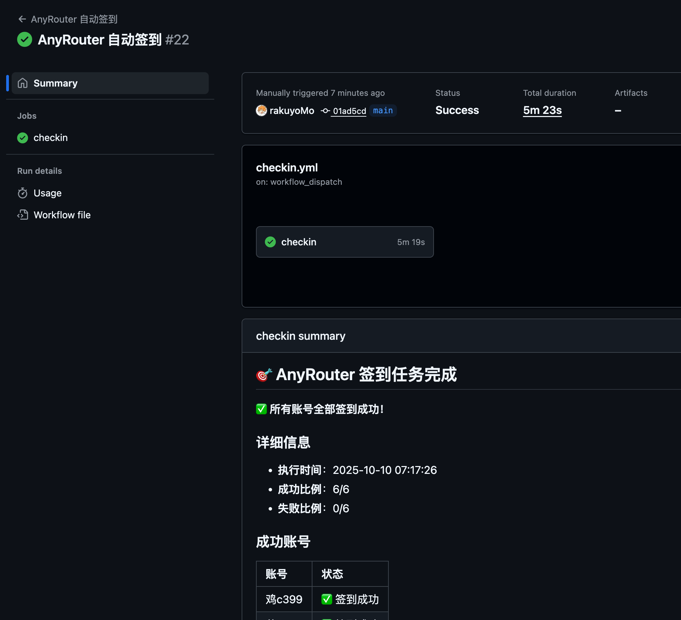Open the 5m 23s total duration link

pos(542,110)
